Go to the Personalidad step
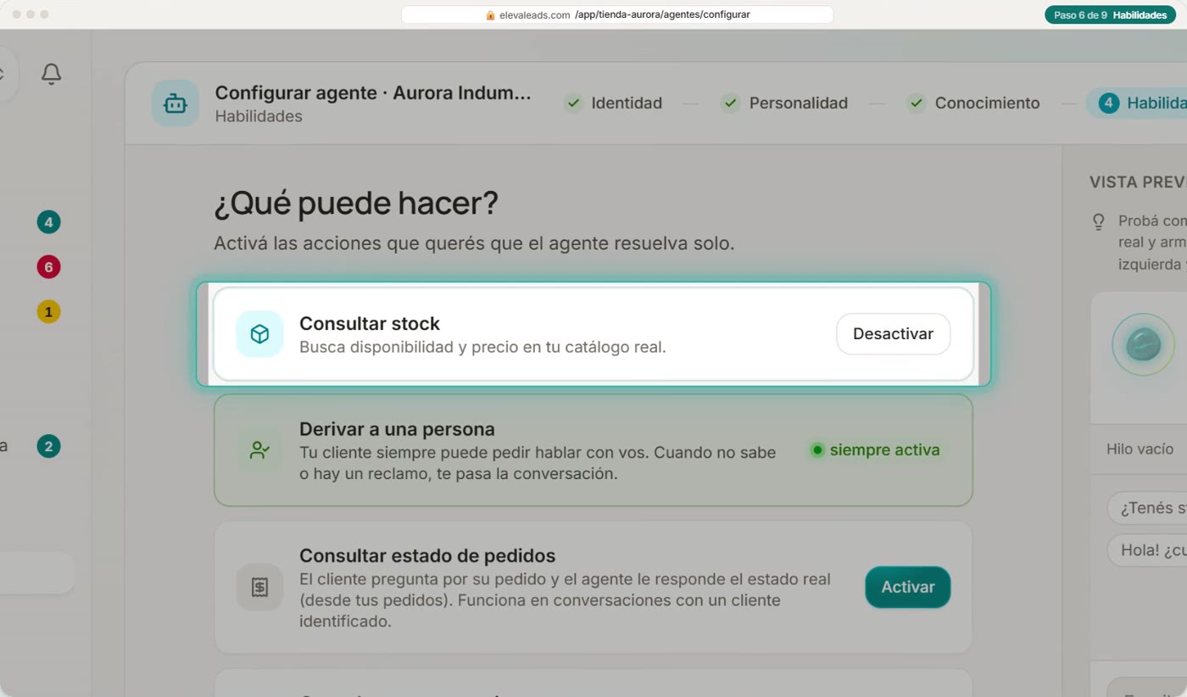This screenshot has width=1187, height=697. [x=784, y=103]
